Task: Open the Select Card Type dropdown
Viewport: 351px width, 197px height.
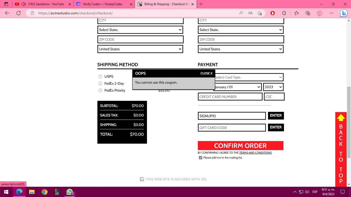Action: click(249, 77)
